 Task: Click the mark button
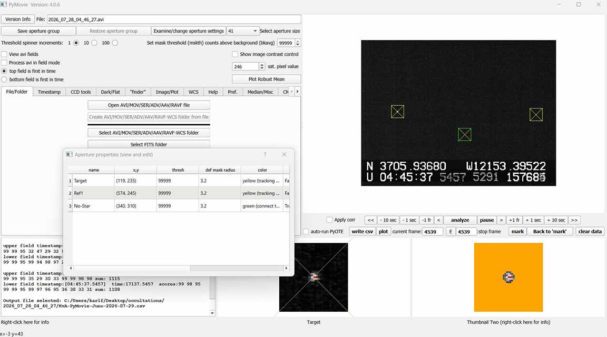pyautogui.click(x=517, y=231)
